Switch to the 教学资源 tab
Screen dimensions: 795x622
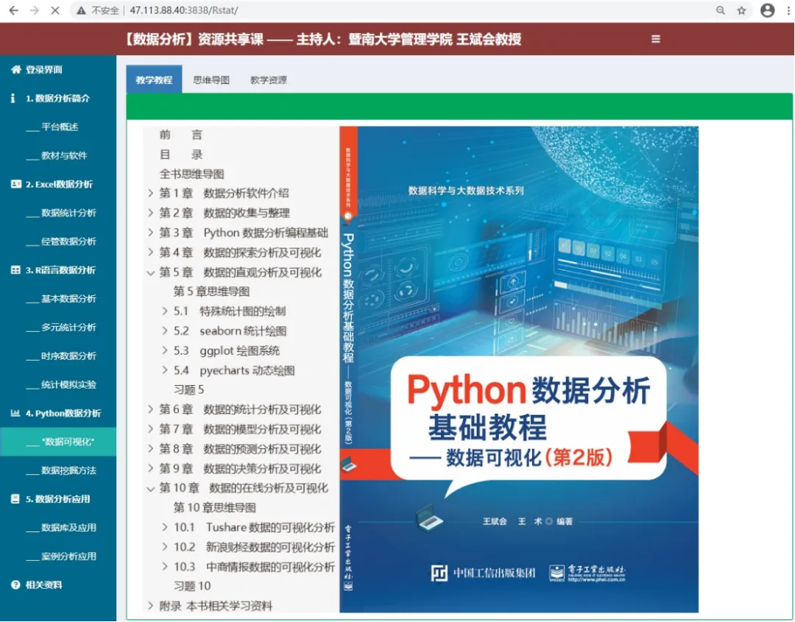coord(269,79)
